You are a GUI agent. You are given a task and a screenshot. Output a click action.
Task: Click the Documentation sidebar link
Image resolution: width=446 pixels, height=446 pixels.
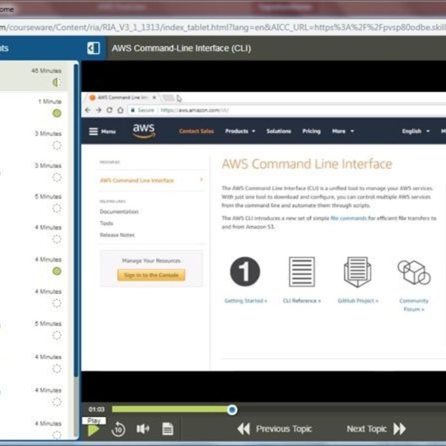[119, 212]
